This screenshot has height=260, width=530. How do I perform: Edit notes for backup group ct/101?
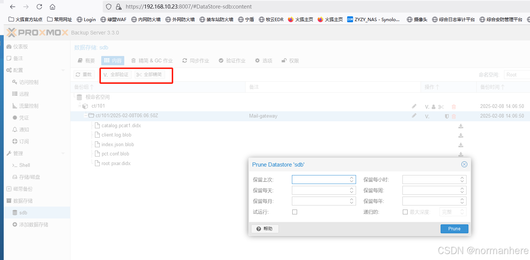pos(414,106)
